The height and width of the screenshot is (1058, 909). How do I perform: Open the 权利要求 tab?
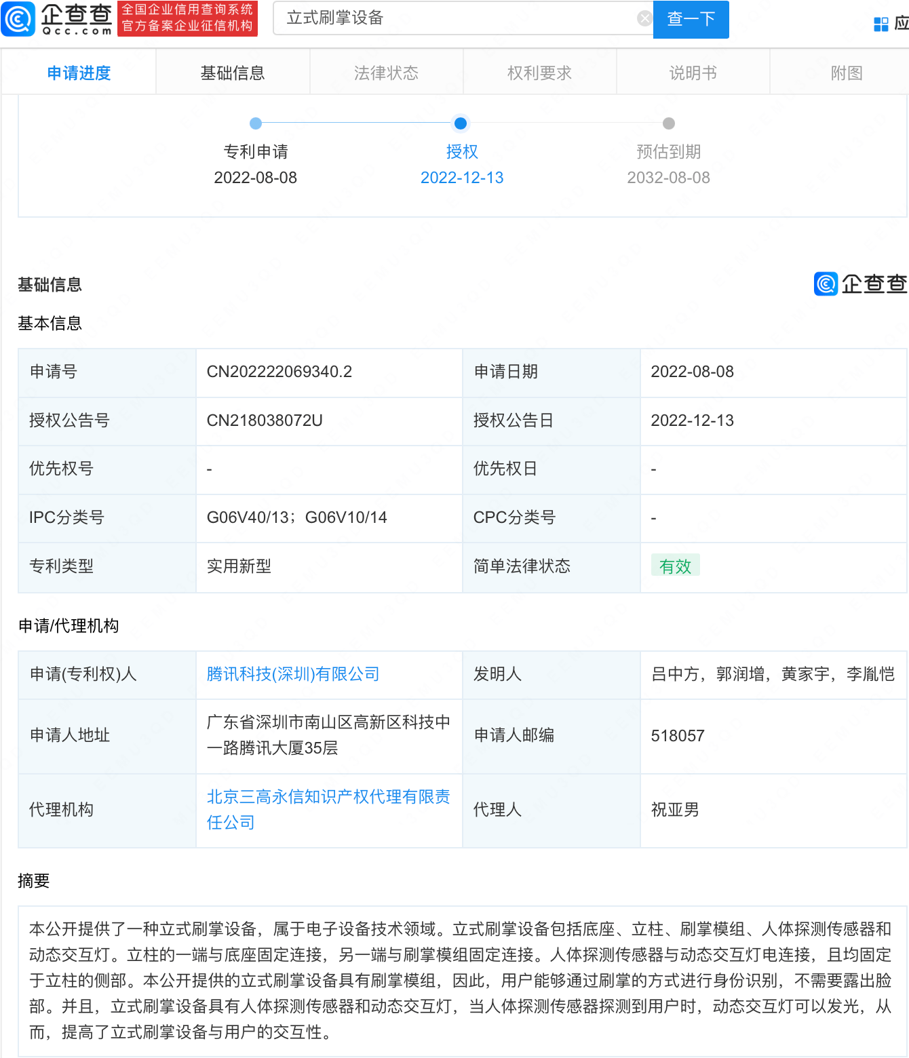[x=539, y=73]
